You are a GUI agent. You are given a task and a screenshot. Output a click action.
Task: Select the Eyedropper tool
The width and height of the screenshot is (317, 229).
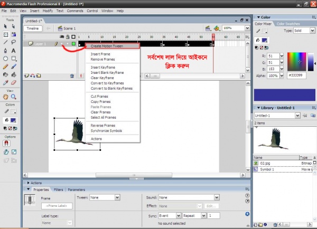pyautogui.click(x=5, y=83)
